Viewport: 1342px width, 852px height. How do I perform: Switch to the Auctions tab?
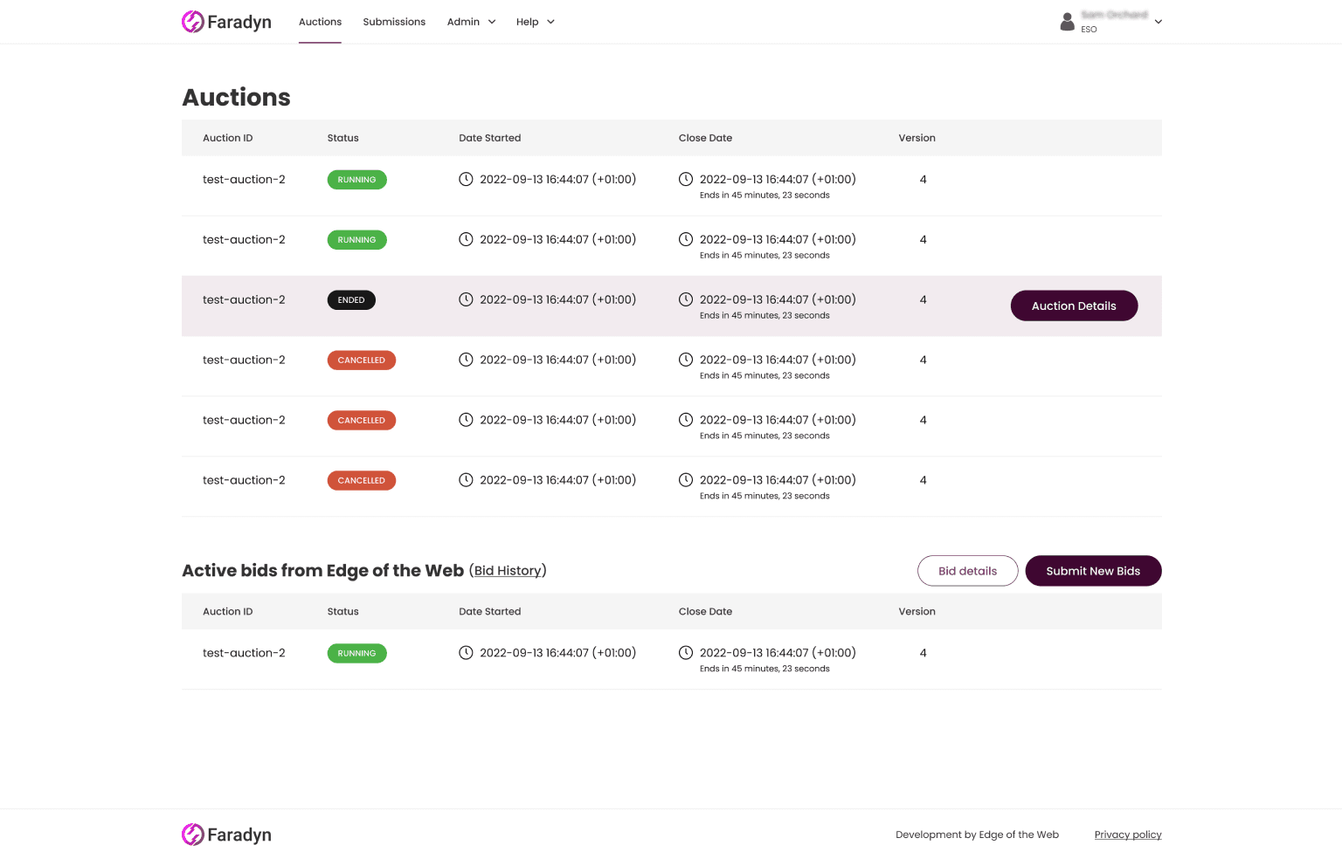(x=320, y=22)
